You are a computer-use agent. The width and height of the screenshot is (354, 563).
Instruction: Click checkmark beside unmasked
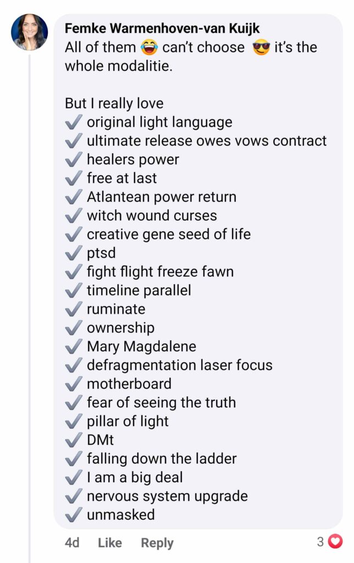pyautogui.click(x=73, y=515)
